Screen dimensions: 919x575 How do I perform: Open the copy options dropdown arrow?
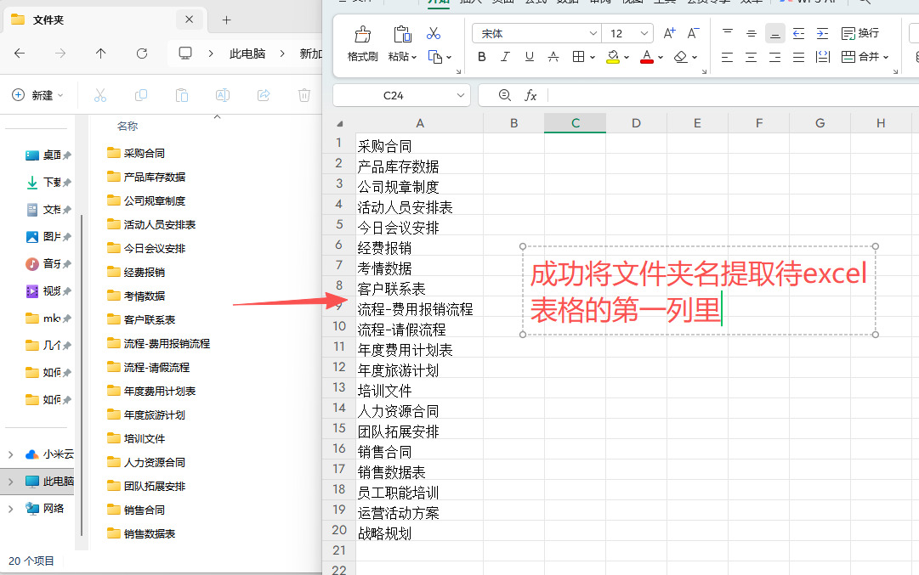click(x=449, y=58)
